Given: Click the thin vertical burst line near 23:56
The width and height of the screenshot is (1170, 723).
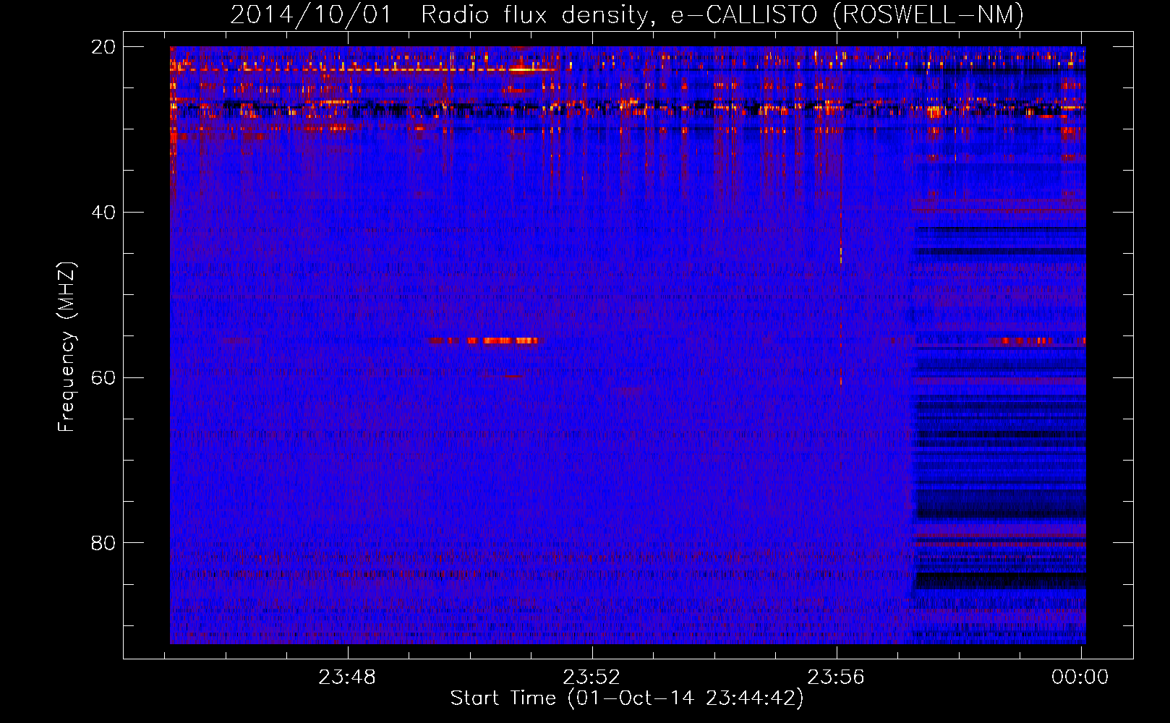Looking at the screenshot, I should click(840, 296).
